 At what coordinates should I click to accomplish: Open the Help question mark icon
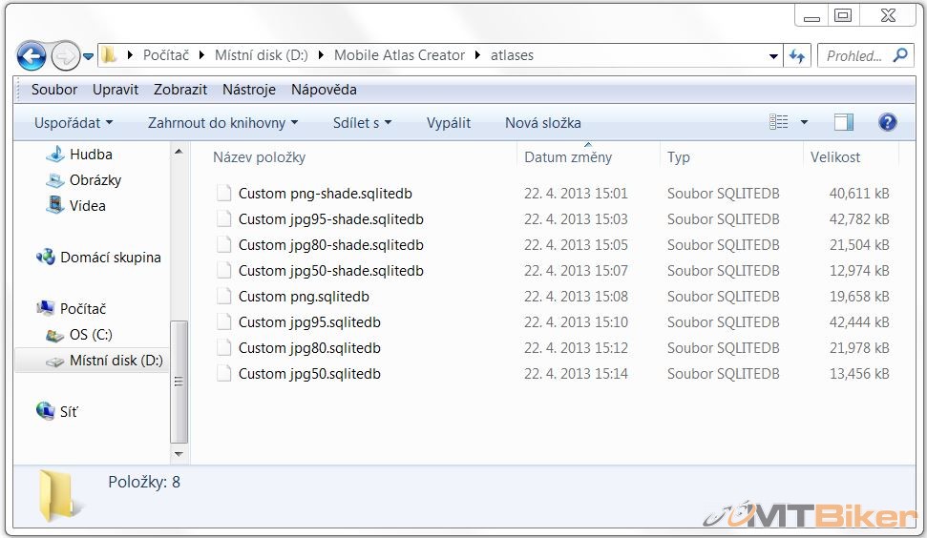pyautogui.click(x=887, y=122)
